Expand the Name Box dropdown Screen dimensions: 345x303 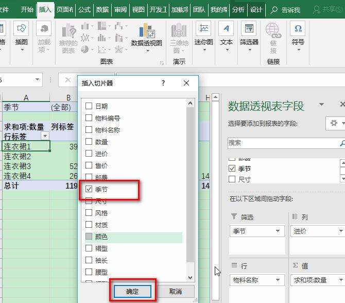pos(37,79)
